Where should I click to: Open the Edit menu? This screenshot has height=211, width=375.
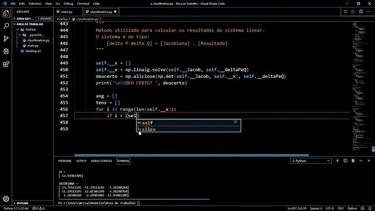[x=22, y=4]
